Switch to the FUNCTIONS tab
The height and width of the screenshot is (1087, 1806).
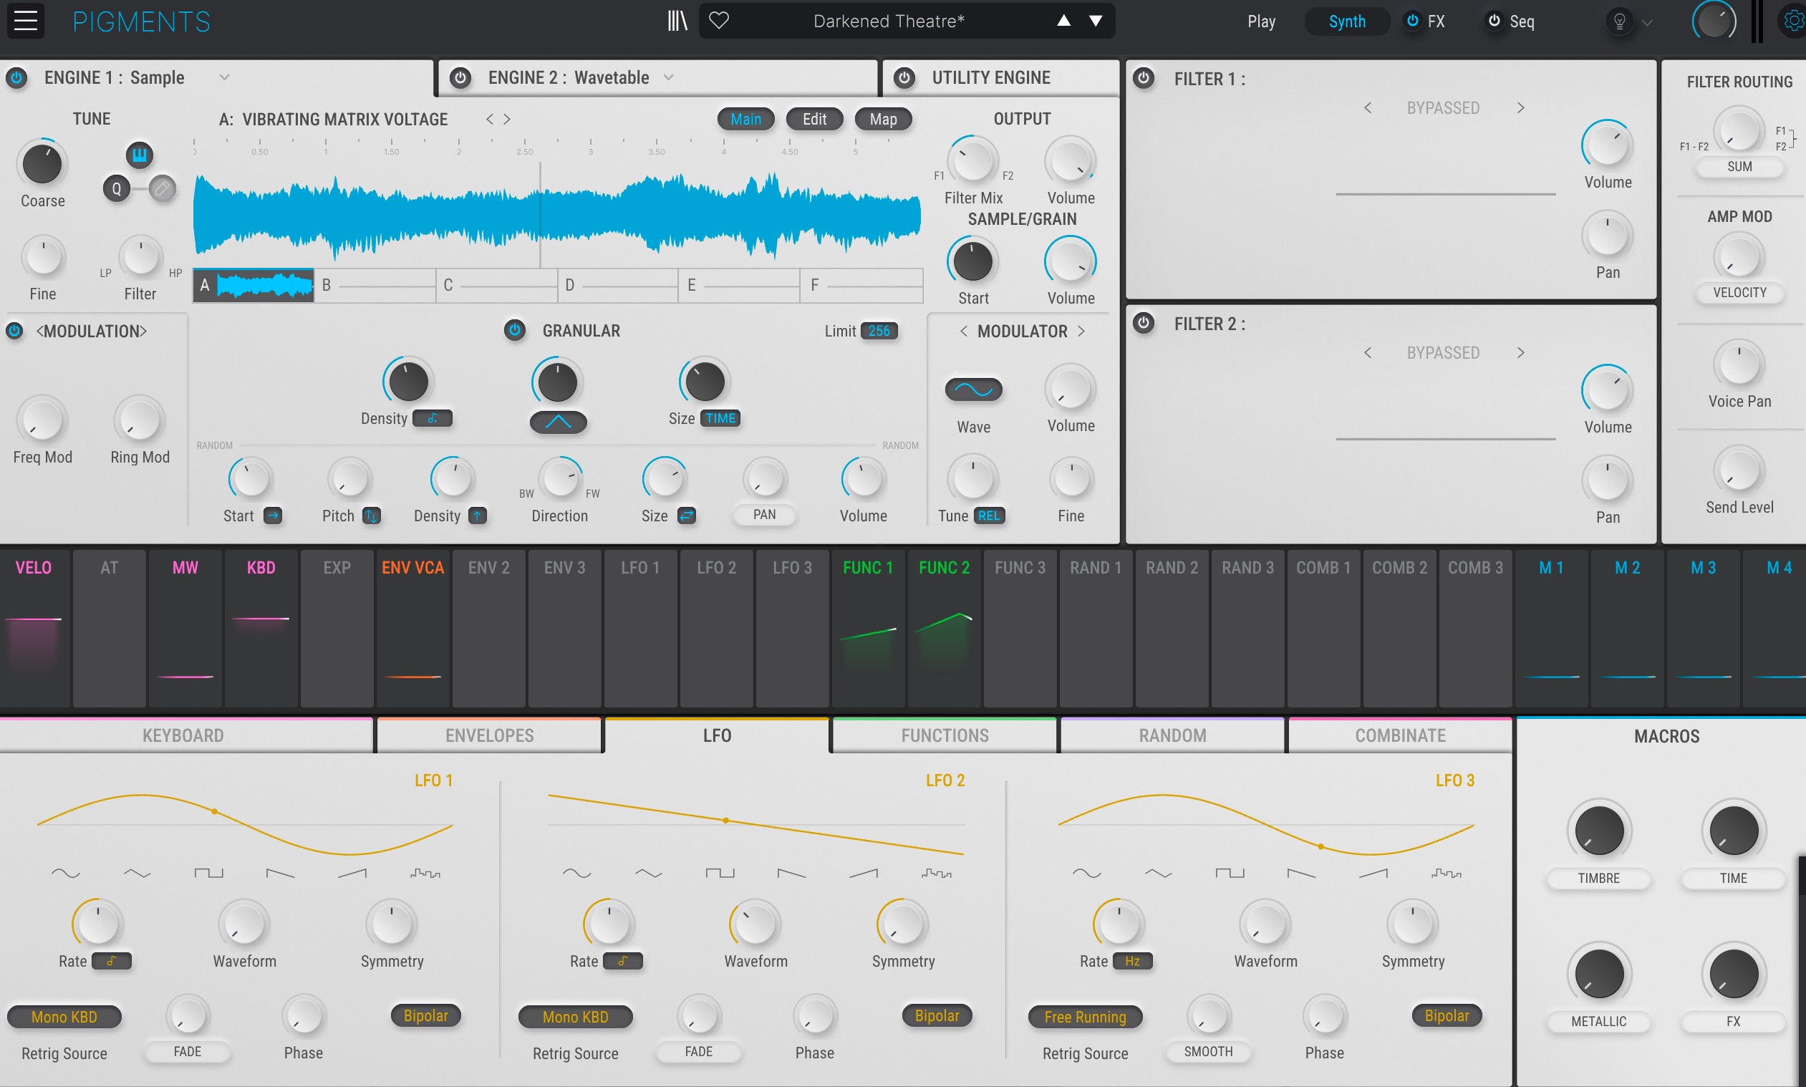pyautogui.click(x=944, y=735)
